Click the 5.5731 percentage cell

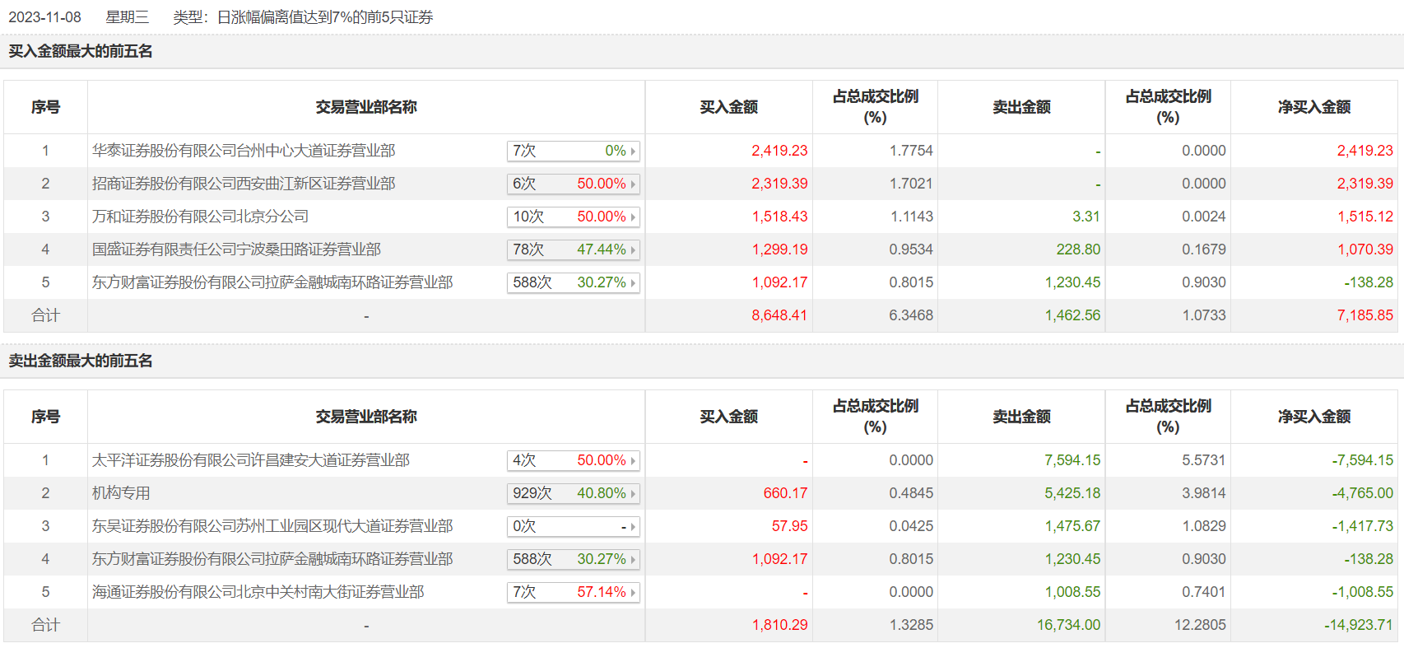tap(1204, 460)
